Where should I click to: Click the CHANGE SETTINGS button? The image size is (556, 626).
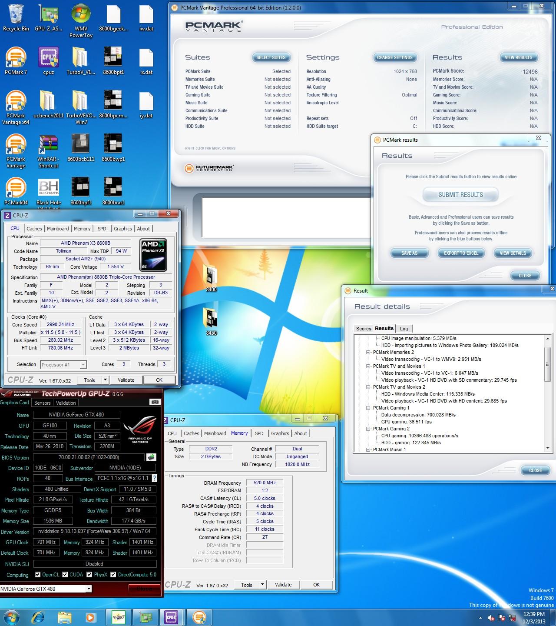point(394,57)
